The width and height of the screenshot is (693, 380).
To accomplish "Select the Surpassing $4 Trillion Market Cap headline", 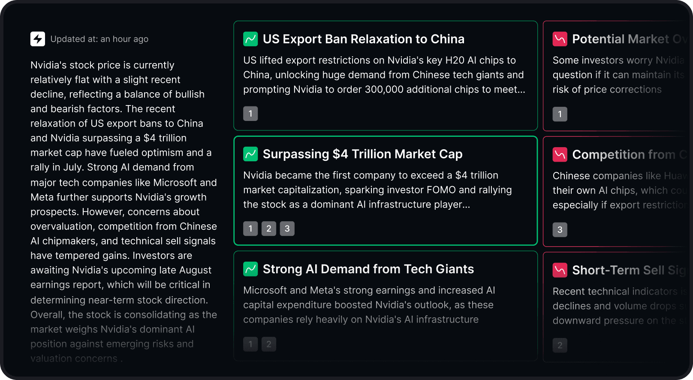I will [362, 154].
